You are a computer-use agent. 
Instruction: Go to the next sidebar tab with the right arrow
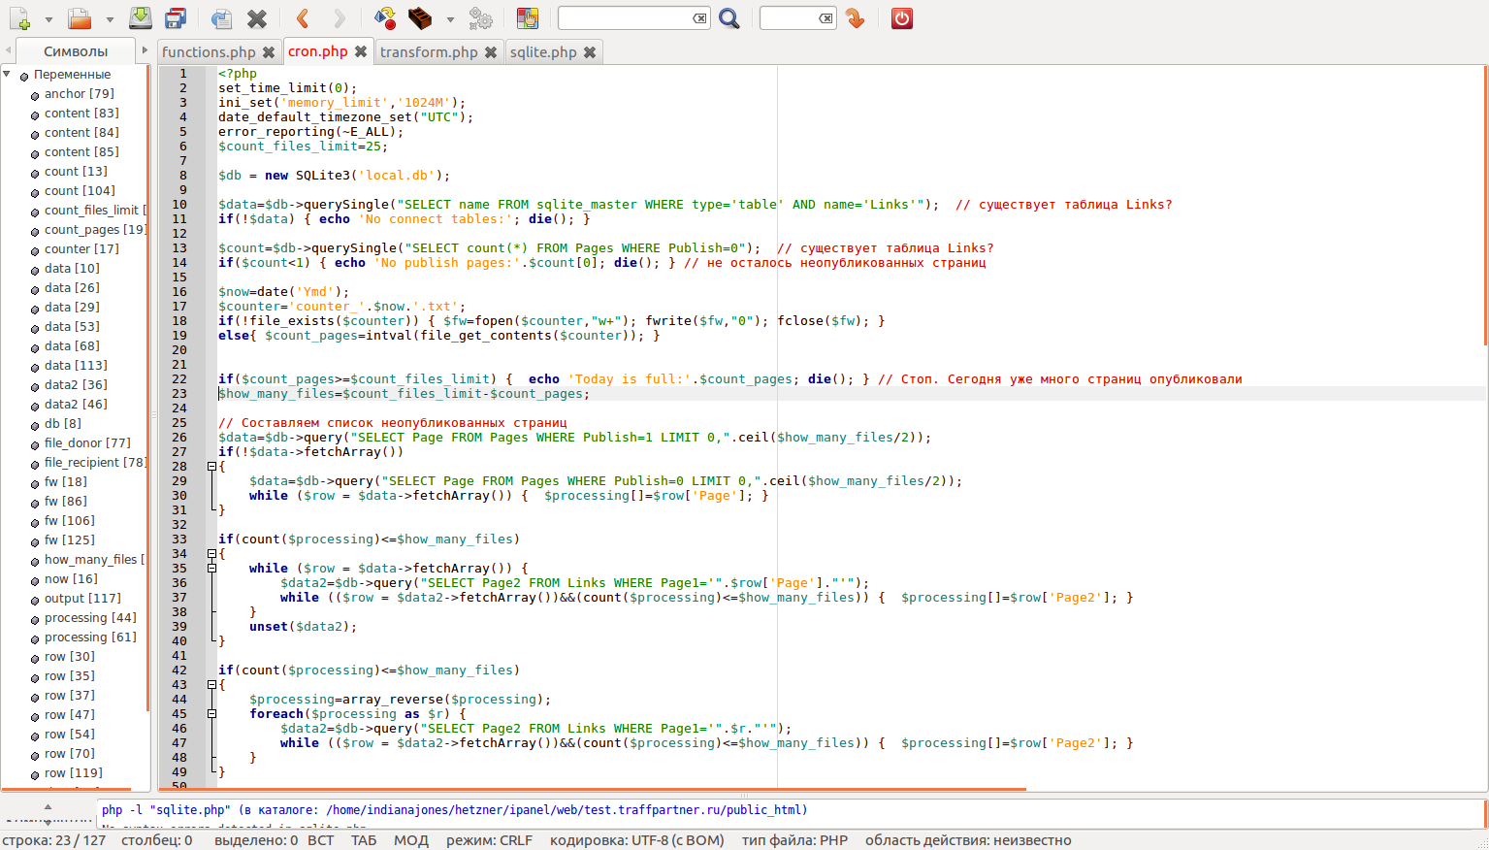(145, 50)
